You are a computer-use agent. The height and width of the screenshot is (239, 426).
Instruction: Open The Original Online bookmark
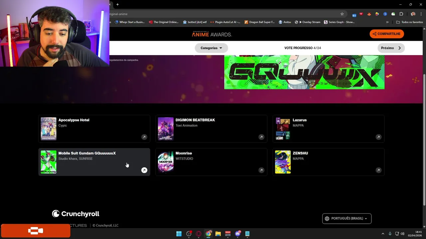pos(164,22)
